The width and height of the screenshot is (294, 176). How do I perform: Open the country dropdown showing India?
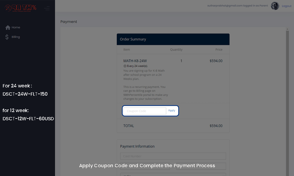(x=173, y=175)
